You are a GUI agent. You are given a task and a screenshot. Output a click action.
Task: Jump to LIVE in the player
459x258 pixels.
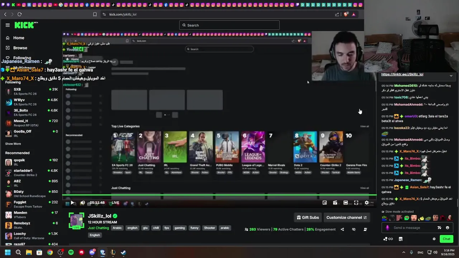pos(115,202)
